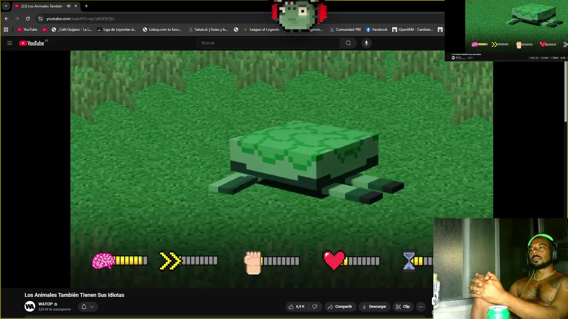Screen dimensions: 568x319
Task: Open the OpenIAM - Cambiar bookmark
Action: point(413,30)
